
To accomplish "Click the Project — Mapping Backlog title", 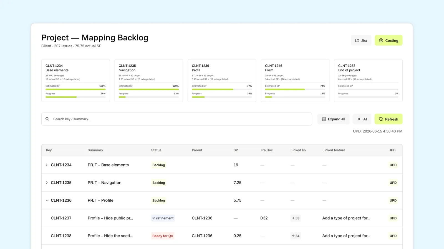I will [x=95, y=38].
